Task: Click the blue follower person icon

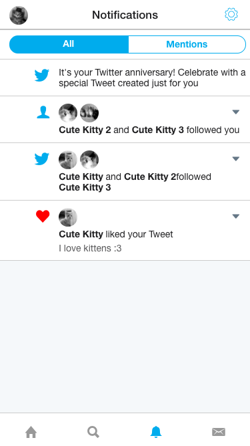Action: 43,112
